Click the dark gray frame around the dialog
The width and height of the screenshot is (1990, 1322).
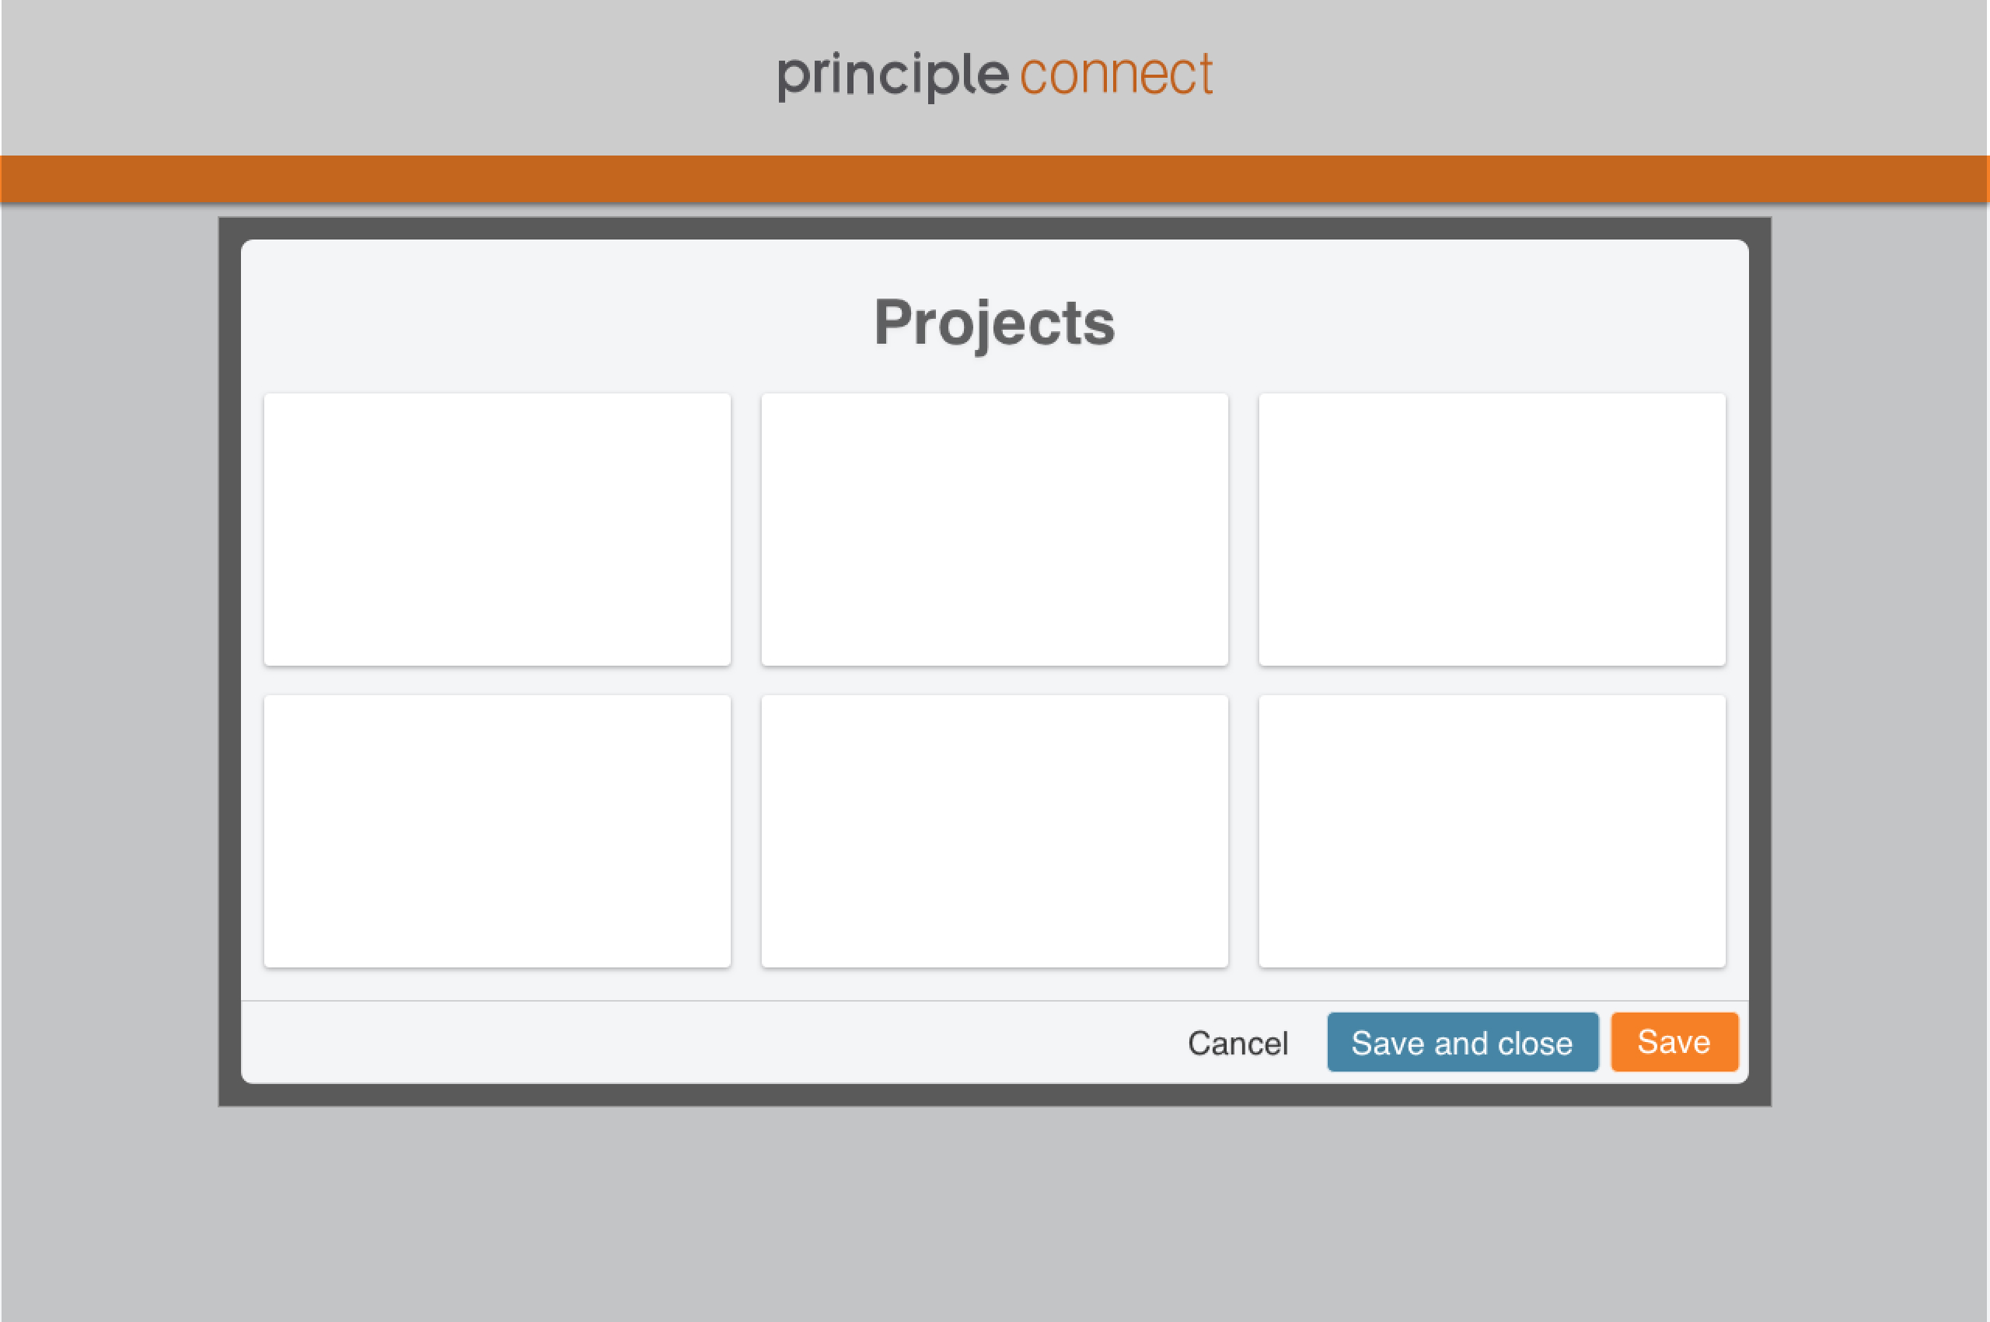coord(229,658)
